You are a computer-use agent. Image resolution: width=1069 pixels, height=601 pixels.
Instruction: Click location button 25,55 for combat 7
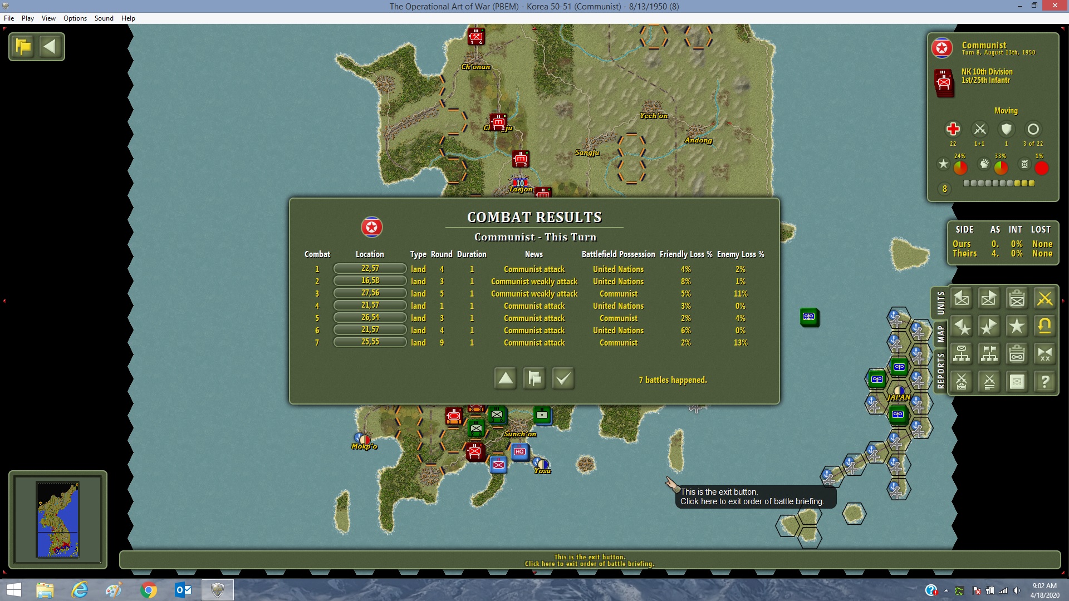pyautogui.click(x=370, y=342)
